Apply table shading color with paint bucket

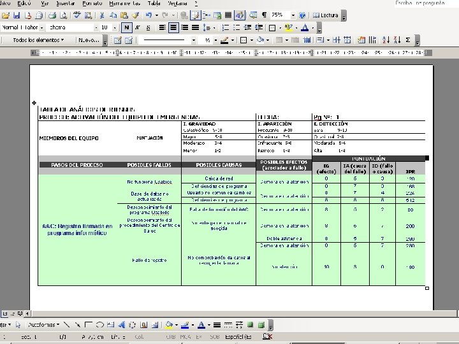pyautogui.click(x=260, y=40)
